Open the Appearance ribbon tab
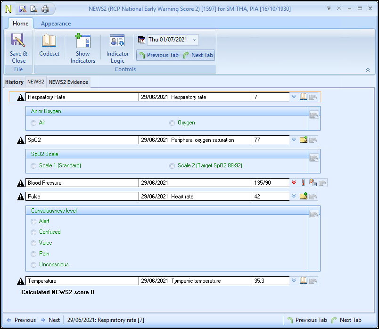 pyautogui.click(x=56, y=24)
